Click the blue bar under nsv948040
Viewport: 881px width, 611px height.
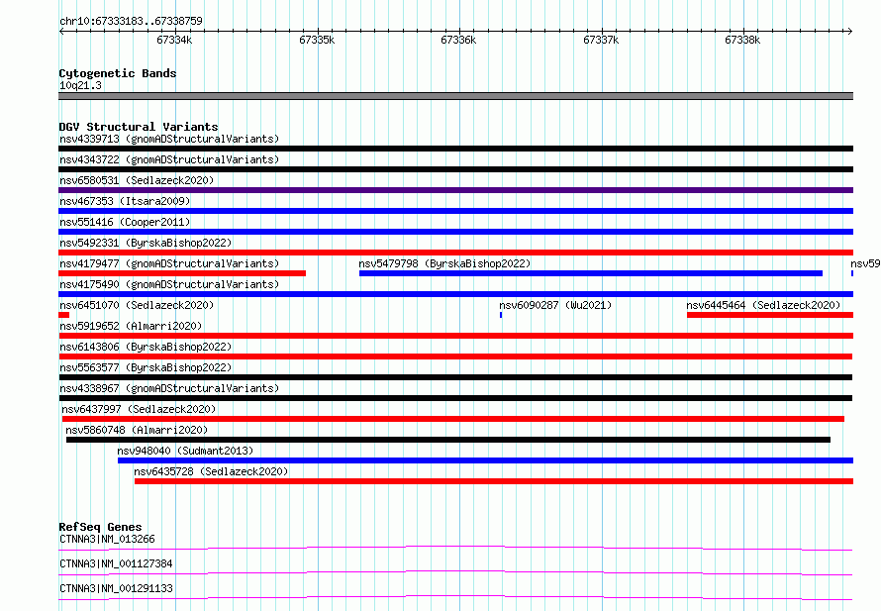point(485,460)
